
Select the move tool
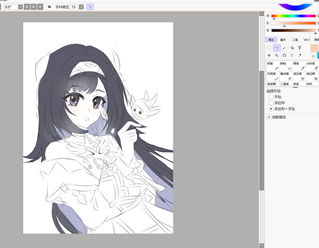pyautogui.click(x=269, y=56)
